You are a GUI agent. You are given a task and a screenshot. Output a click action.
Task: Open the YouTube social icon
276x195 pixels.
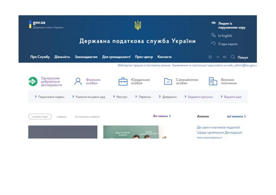tap(225, 57)
